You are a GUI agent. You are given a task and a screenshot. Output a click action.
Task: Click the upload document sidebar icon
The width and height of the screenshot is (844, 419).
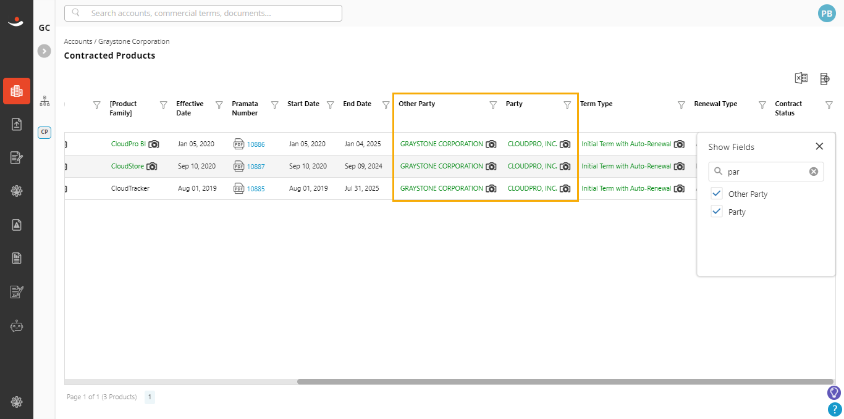click(17, 125)
